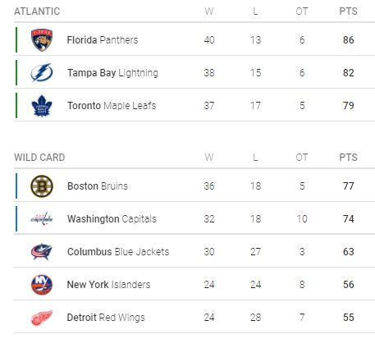Open the New York Islanders team name

coord(108,285)
